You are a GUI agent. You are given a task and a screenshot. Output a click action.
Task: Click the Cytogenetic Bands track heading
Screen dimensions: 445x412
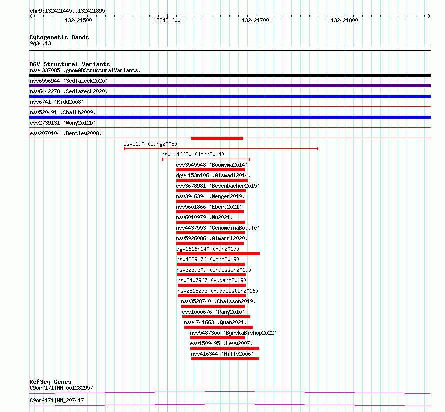(59, 37)
